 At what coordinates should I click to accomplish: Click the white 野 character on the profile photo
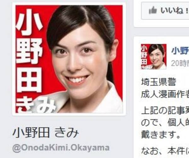[29, 51]
